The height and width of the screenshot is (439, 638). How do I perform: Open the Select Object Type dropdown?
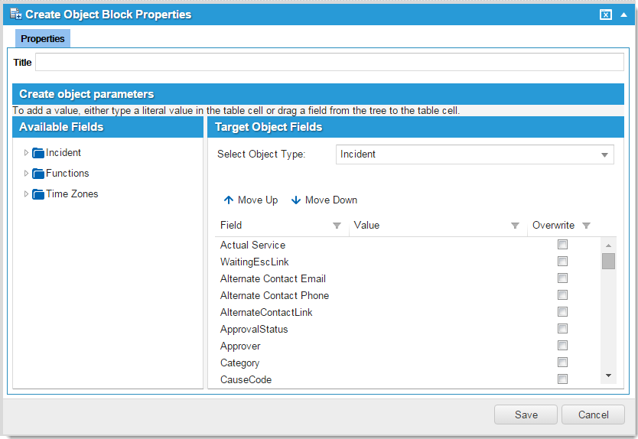[606, 154]
